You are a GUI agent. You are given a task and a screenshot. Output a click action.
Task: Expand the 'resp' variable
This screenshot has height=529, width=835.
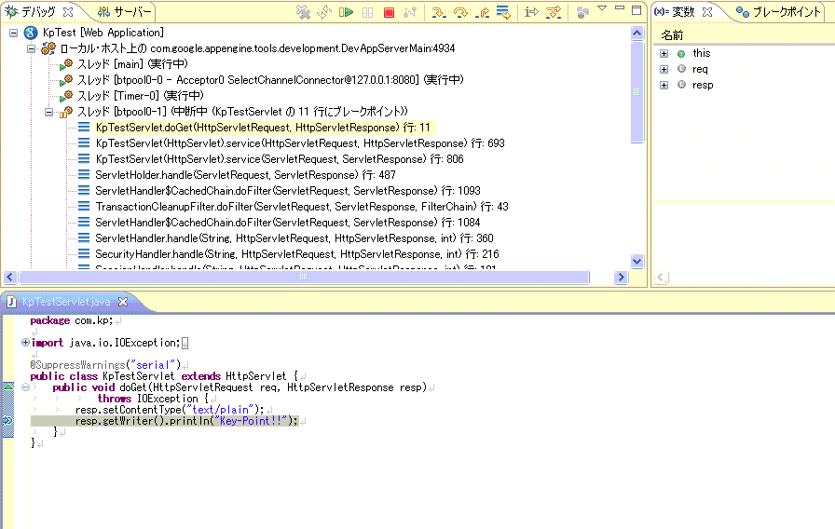click(x=664, y=85)
